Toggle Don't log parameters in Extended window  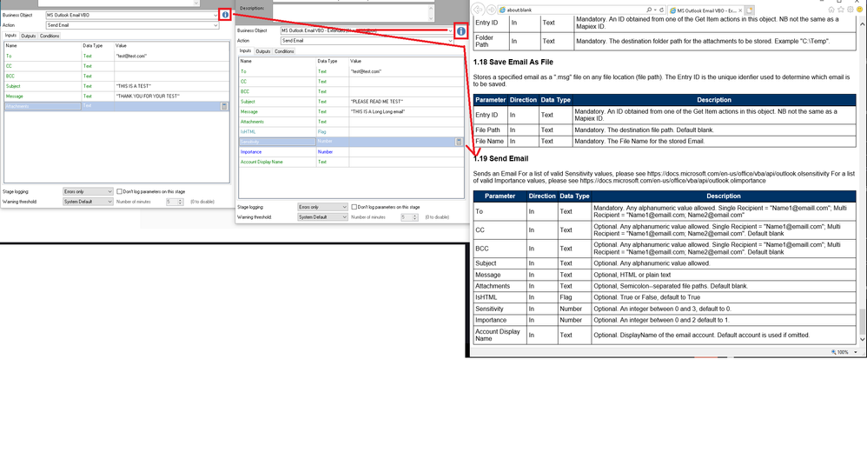(x=354, y=207)
